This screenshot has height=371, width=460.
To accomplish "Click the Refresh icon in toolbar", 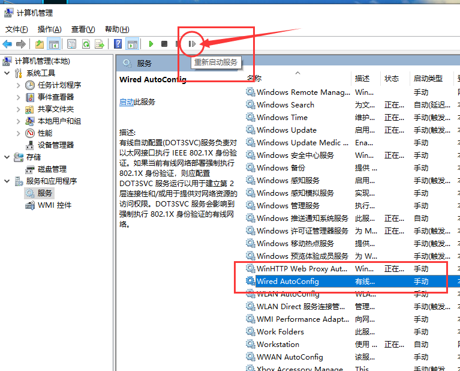I will pyautogui.click(x=86, y=44).
